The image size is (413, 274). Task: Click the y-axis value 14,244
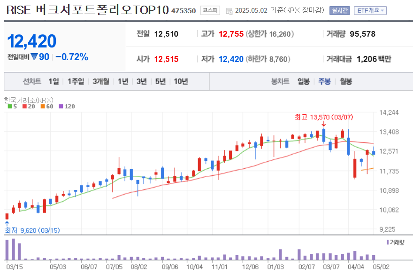pos(389,113)
